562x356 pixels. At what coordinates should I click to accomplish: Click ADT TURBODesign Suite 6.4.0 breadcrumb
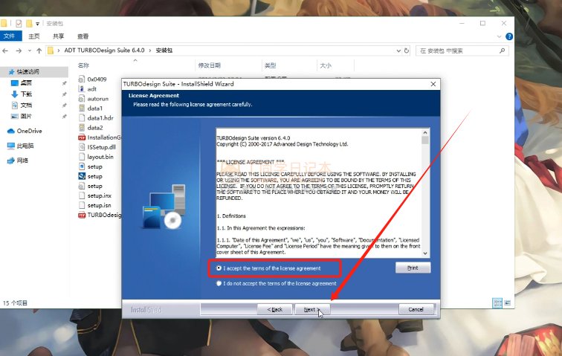click(104, 51)
